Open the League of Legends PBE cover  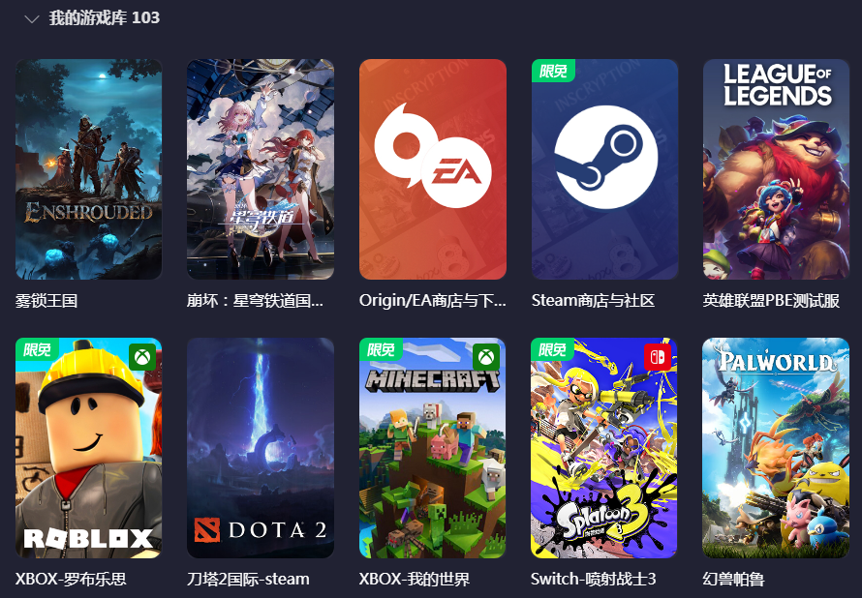776,169
